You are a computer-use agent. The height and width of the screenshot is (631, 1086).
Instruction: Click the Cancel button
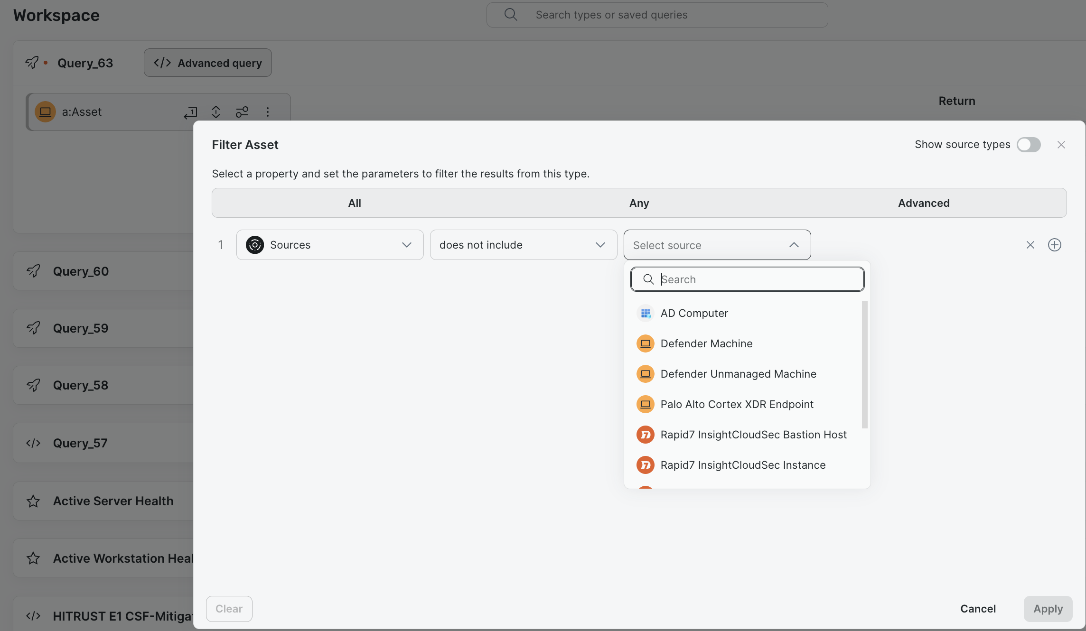pos(978,609)
